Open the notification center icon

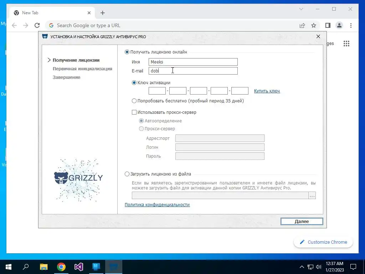tap(353, 267)
